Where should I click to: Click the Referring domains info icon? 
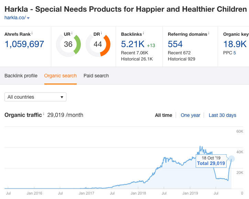click(209, 33)
